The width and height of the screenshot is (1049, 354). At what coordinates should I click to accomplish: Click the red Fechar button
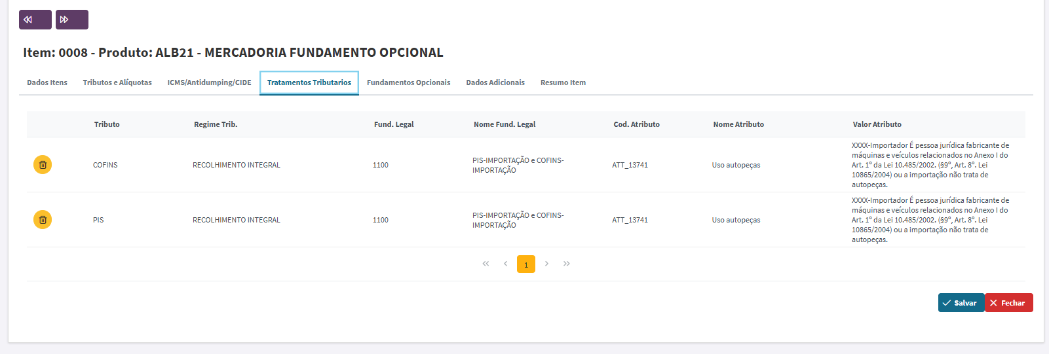(1009, 303)
